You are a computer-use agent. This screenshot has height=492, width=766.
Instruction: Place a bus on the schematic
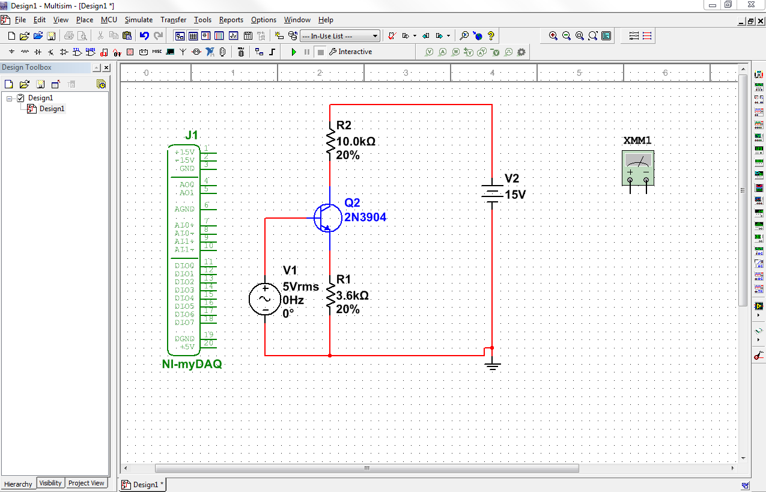tap(272, 52)
